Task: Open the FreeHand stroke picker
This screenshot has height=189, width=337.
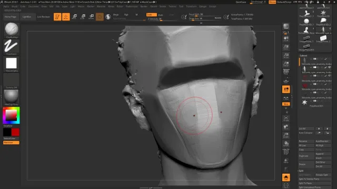Action: (x=12, y=47)
